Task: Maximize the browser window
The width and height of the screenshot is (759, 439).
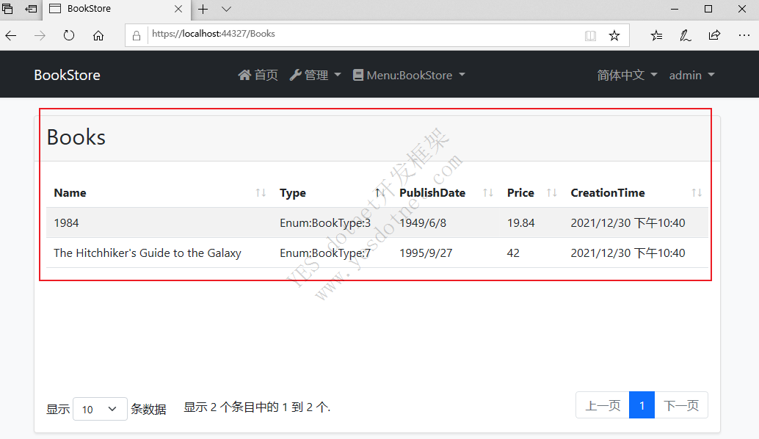Action: click(708, 9)
